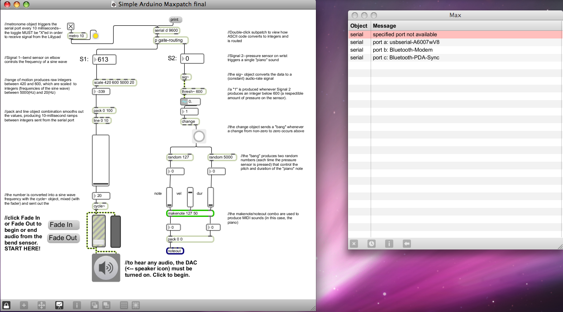
Task: Click the S1 number box showing 613
Action: 104,59
